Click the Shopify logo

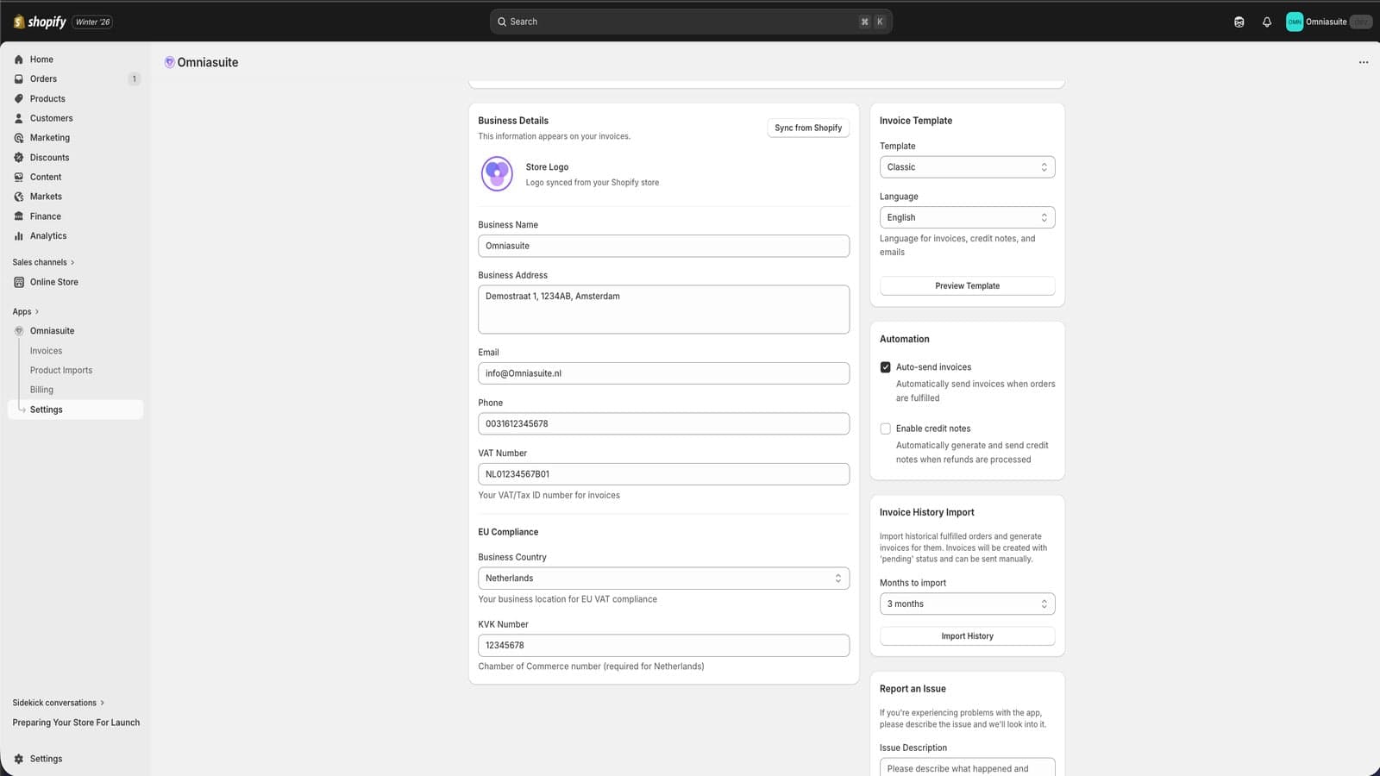(40, 22)
